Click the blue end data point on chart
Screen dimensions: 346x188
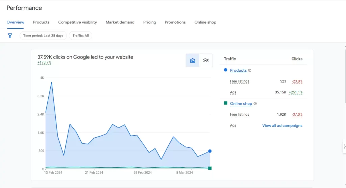[x=210, y=151]
